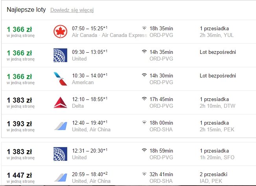This screenshot has height=186, width=256.
Task: Click Wi-Fi icon next to 14h 30min
Action: pos(144,75)
